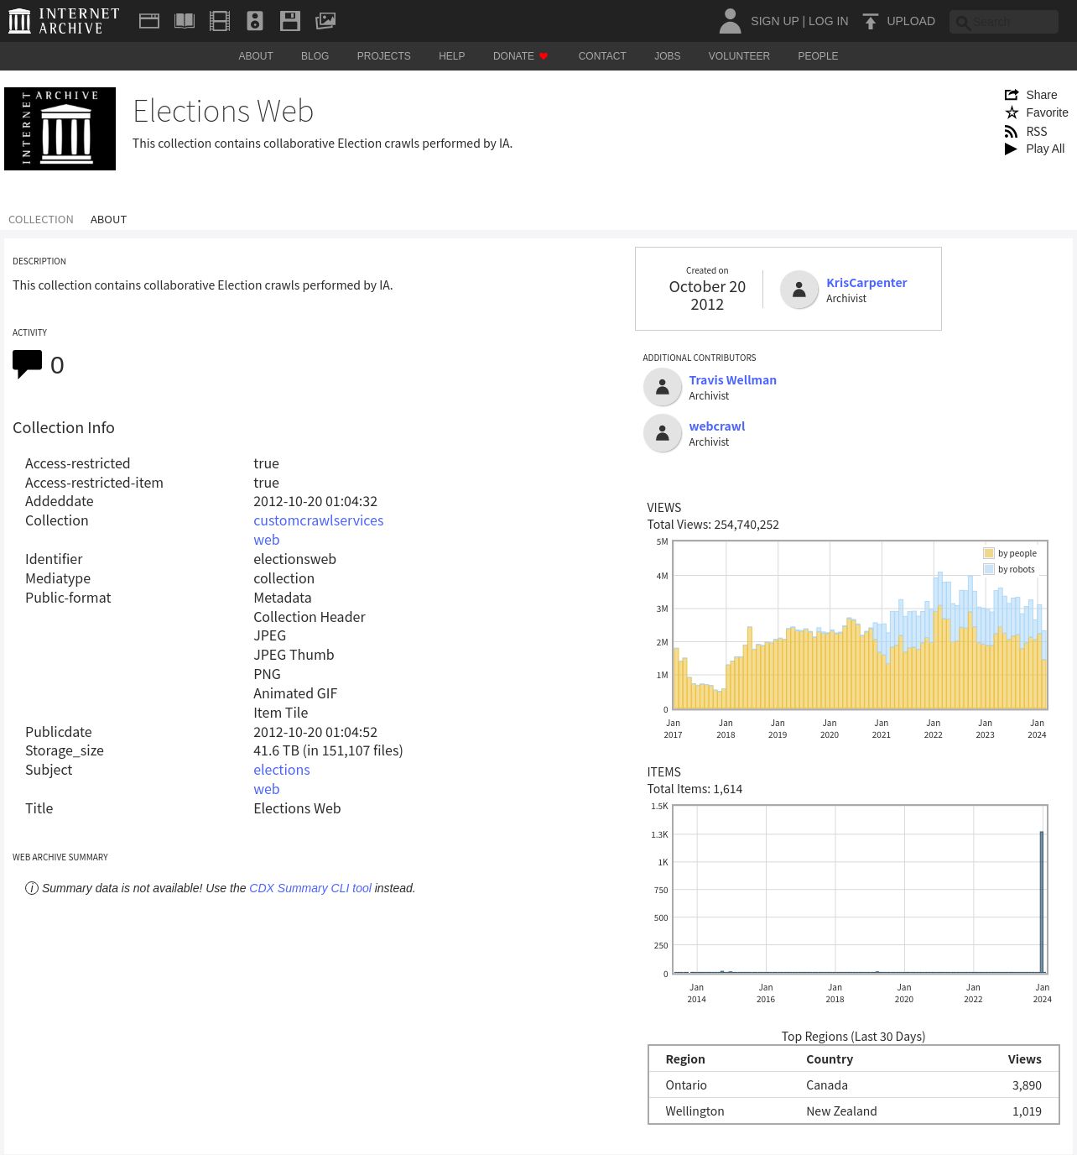The height and width of the screenshot is (1155, 1077).
Task: Switch to the ABOUT tab
Action: click(x=108, y=219)
